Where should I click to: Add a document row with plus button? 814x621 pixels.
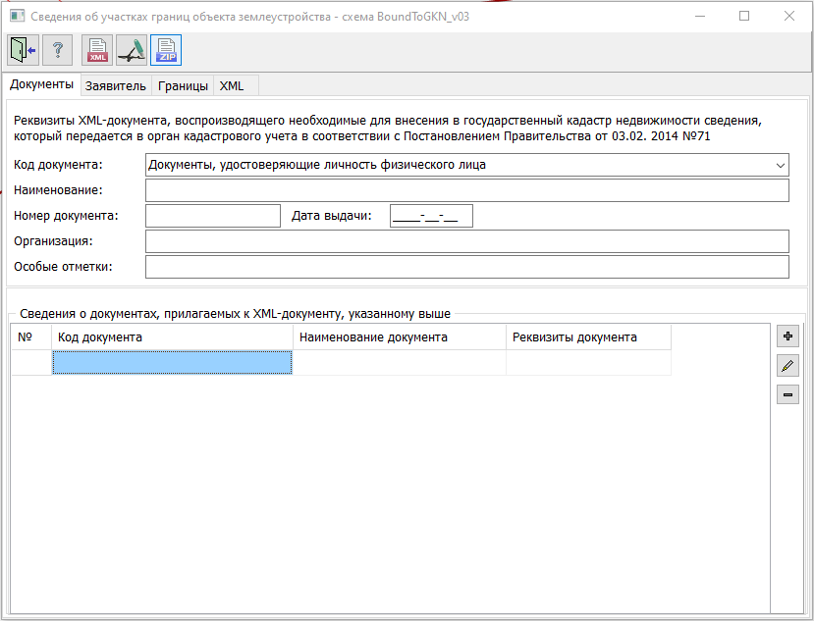coord(787,336)
